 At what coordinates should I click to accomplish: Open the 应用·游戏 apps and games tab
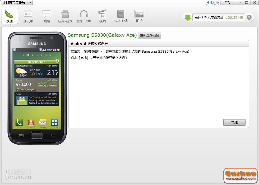65,16
